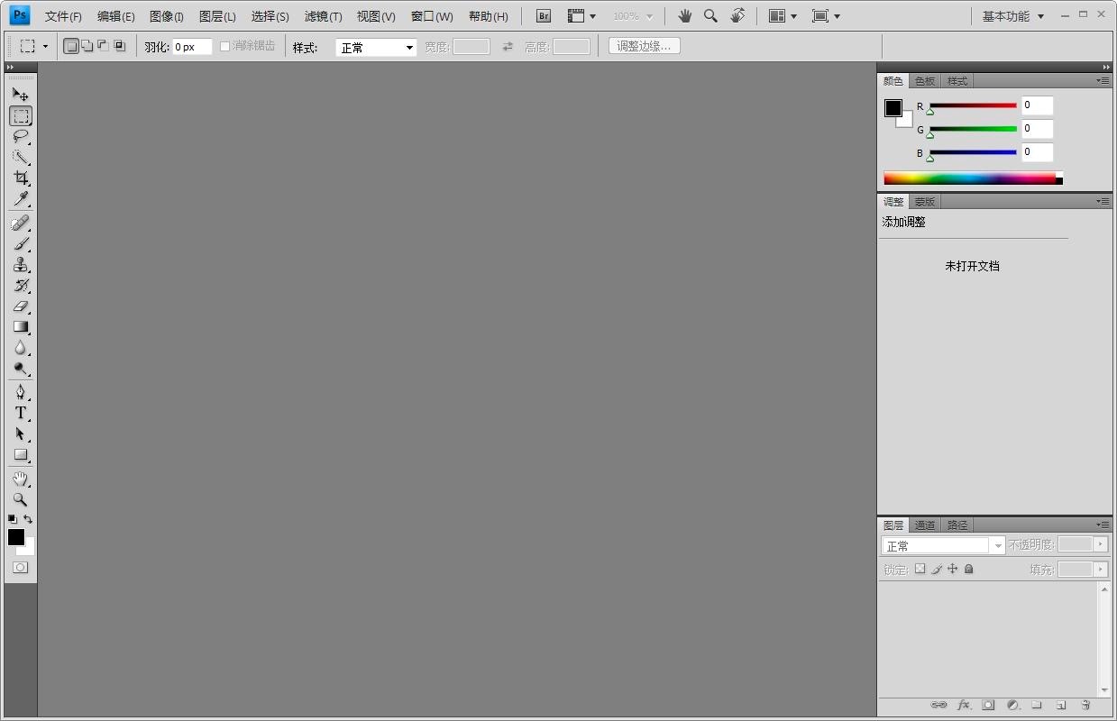Toggle lock position for layer
1117x721 pixels.
click(952, 569)
